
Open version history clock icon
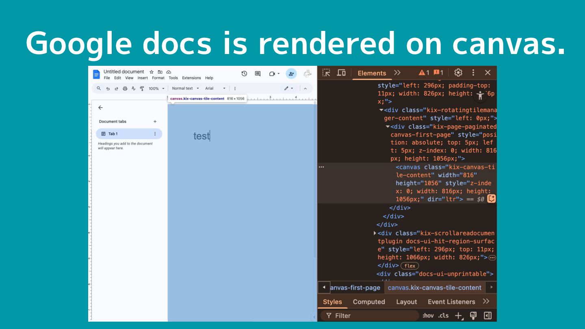coord(244,74)
